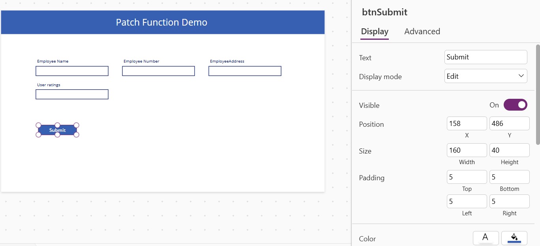Click the Submit button on canvas

tap(58, 130)
